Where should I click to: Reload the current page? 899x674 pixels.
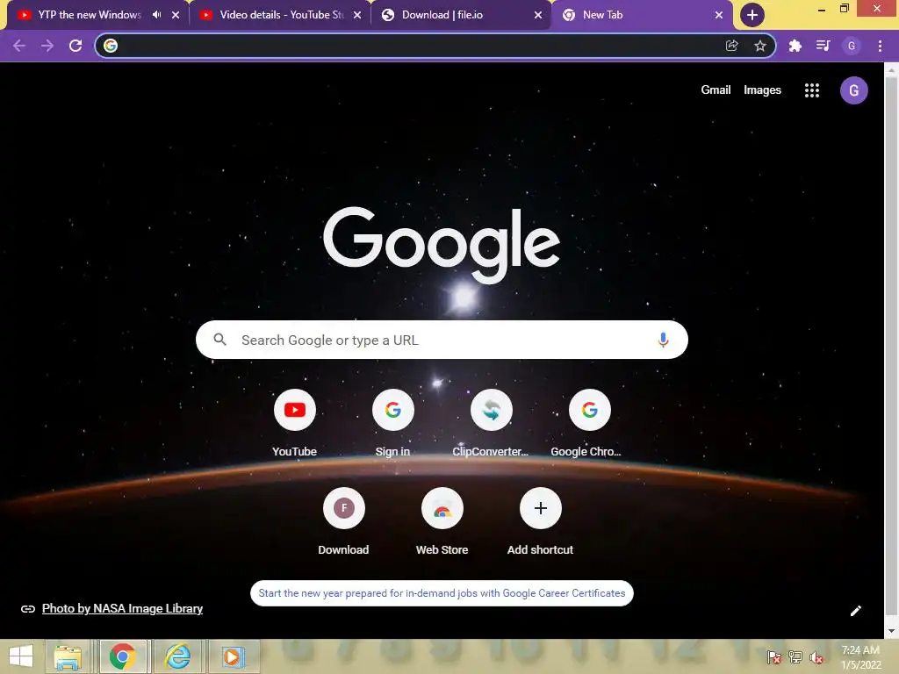click(76, 46)
